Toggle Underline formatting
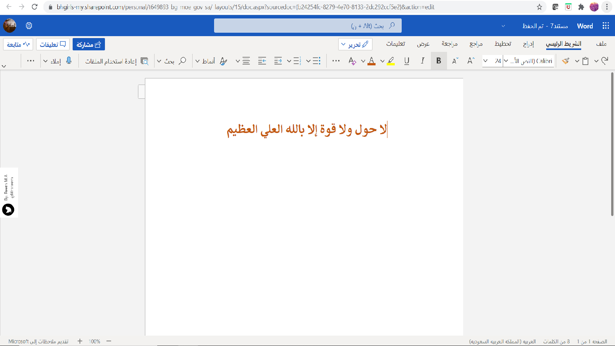The image size is (615, 346). point(407,61)
